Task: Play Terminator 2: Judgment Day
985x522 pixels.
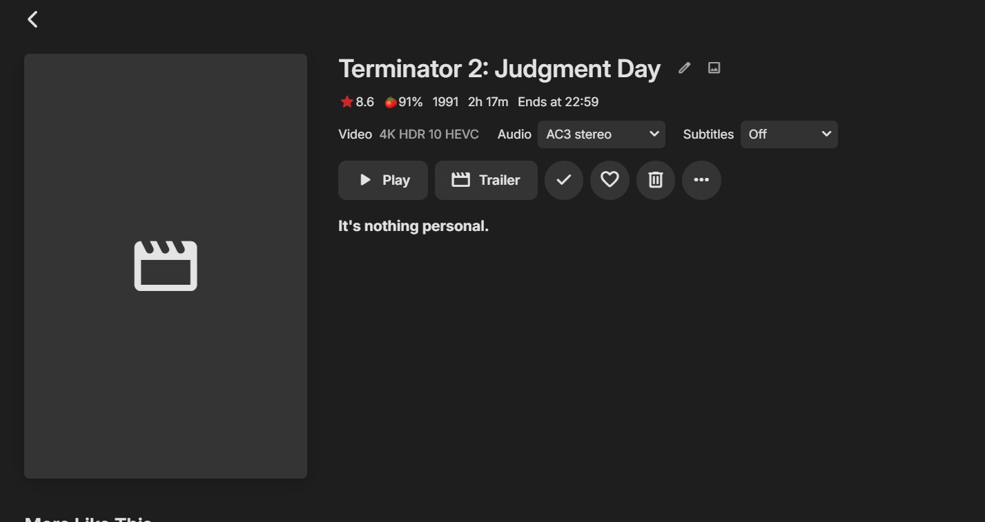Action: 383,180
